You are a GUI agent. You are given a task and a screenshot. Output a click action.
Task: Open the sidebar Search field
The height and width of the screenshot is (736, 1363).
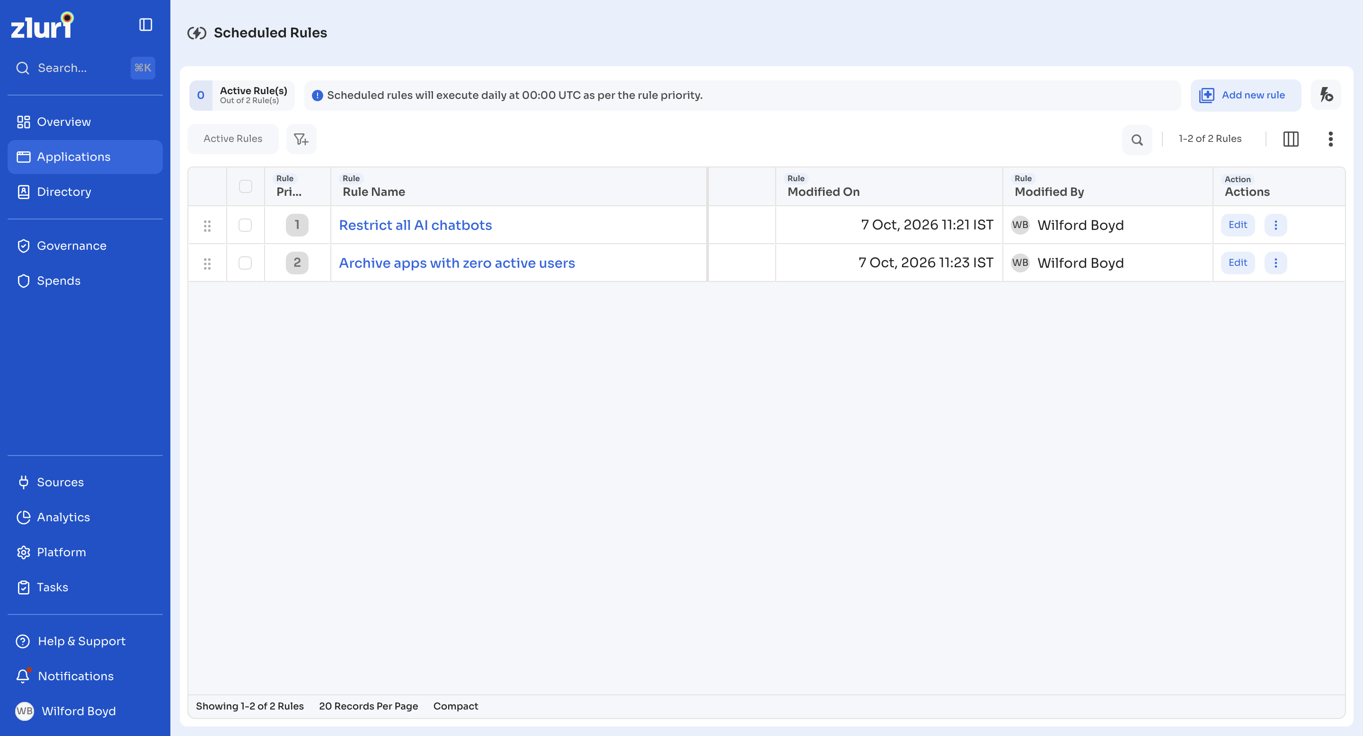(x=85, y=68)
